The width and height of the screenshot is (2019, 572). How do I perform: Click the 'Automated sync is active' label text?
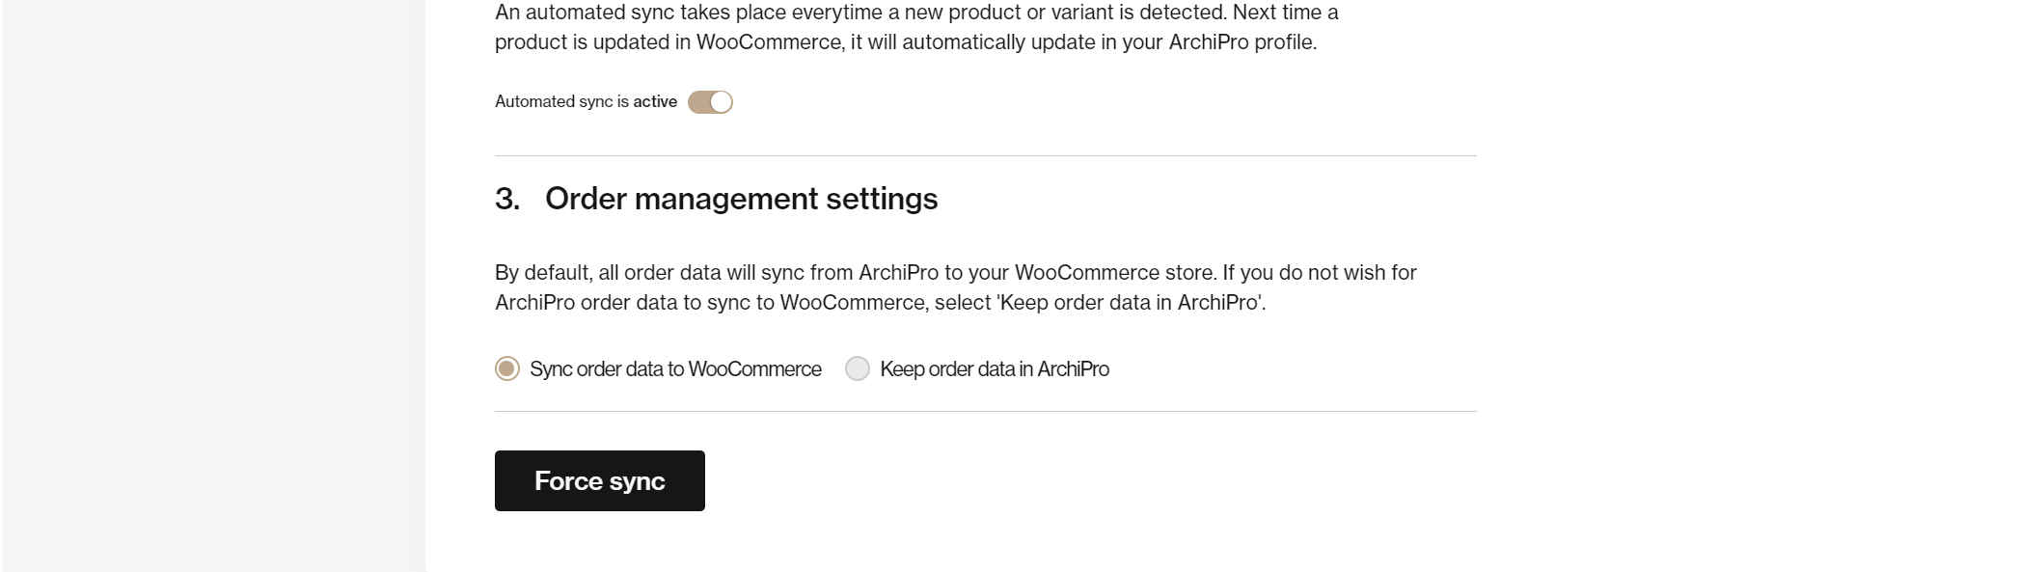click(x=586, y=101)
